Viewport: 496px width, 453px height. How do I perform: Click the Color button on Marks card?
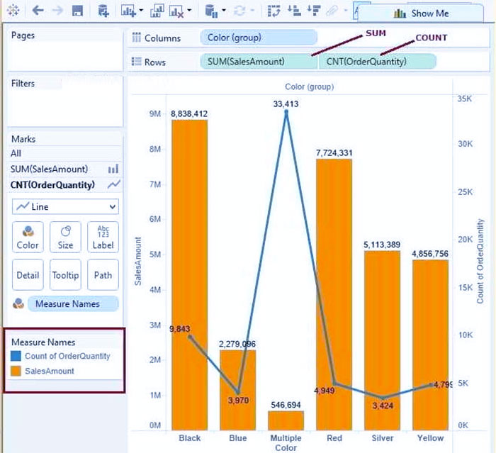tap(28, 237)
